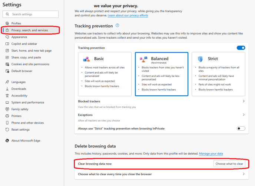The width and height of the screenshot is (255, 186).
Task: Click the Accessibility figure icon
Action: click(x=7, y=96)
